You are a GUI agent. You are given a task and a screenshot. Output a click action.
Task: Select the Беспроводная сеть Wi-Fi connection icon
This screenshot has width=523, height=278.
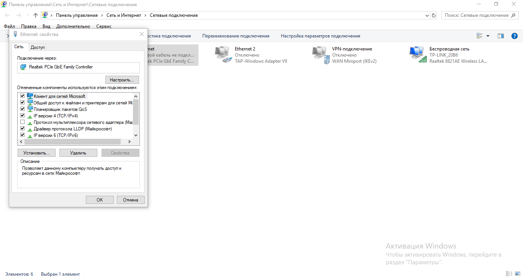[x=418, y=55]
